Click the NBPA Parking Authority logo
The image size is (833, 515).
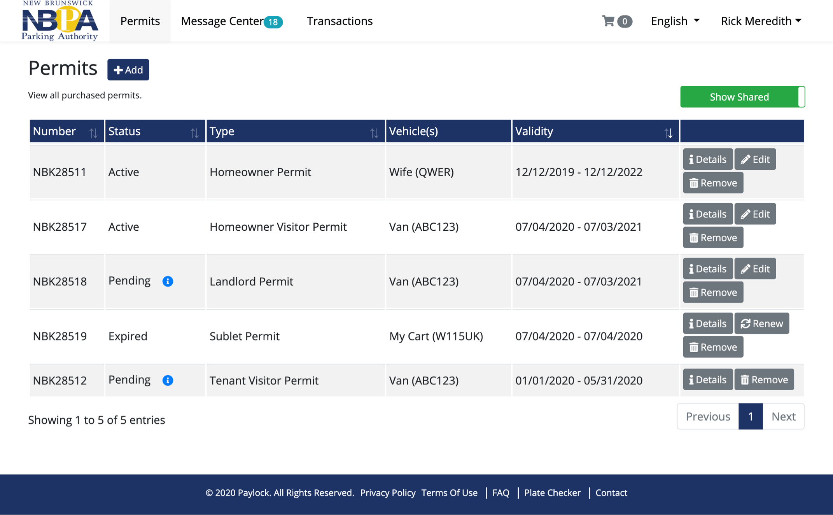[60, 21]
